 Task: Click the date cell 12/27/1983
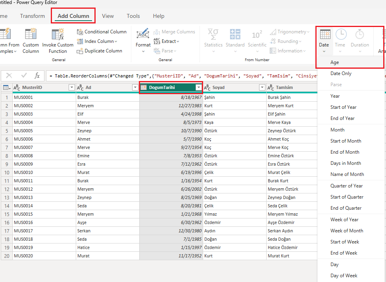(171, 106)
